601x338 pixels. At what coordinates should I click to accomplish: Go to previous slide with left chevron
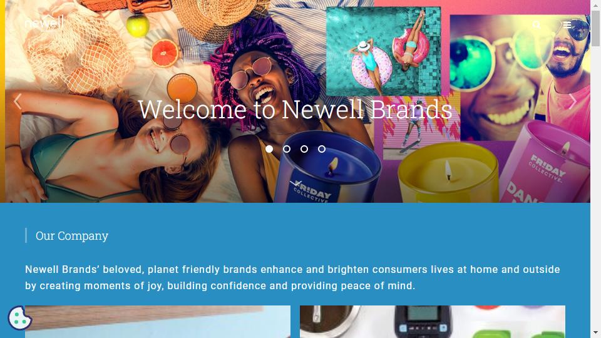coord(18,101)
